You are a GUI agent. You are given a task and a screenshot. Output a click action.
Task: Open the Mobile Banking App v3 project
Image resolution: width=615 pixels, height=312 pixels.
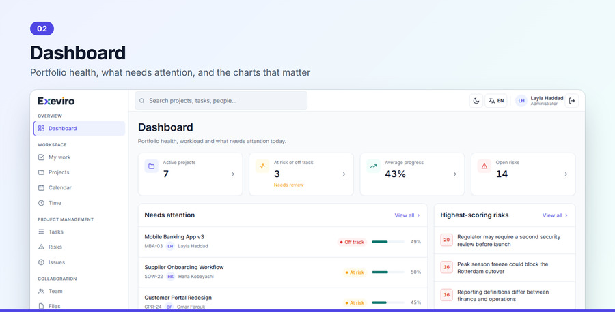[174, 237]
